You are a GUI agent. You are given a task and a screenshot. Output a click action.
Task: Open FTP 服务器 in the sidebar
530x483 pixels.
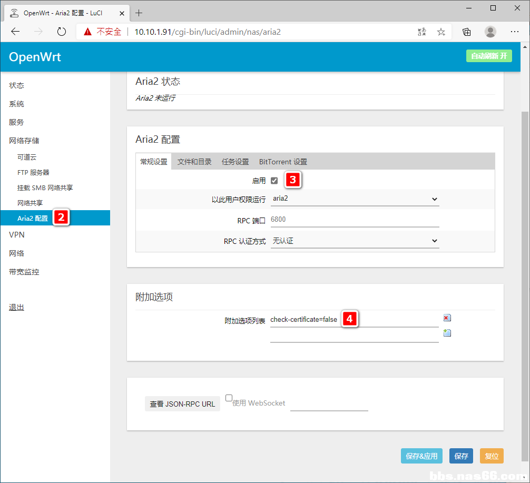[34, 172]
